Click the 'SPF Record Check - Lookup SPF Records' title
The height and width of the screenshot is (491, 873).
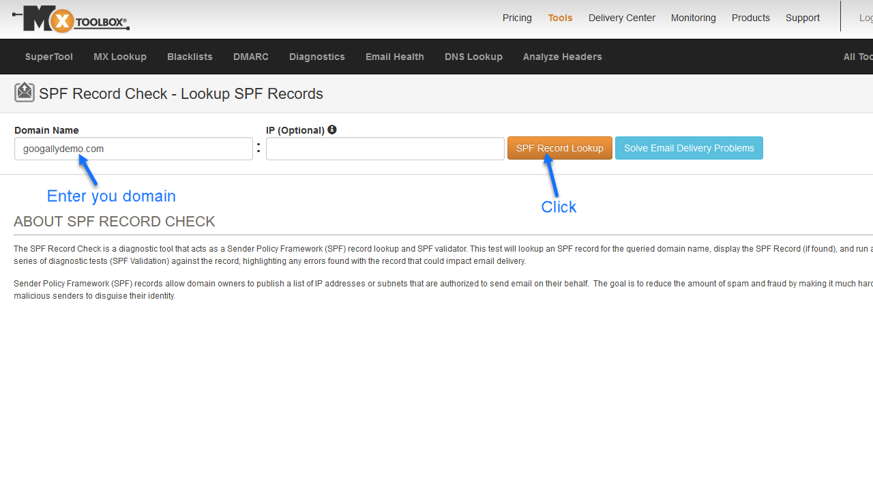pos(181,93)
